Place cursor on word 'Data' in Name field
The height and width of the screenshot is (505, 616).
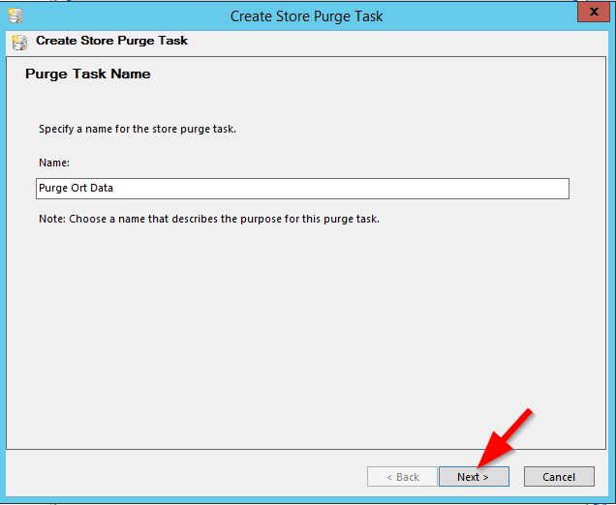102,188
